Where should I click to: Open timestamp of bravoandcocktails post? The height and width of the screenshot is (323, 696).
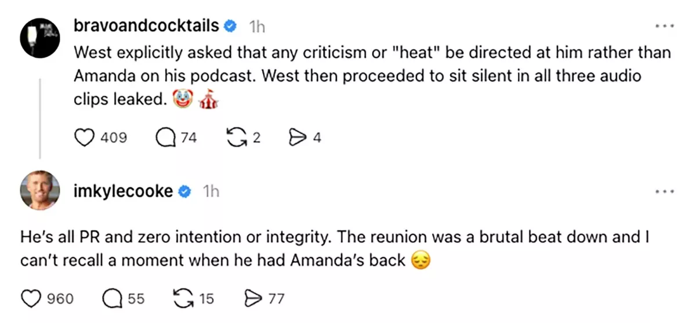[x=257, y=27]
